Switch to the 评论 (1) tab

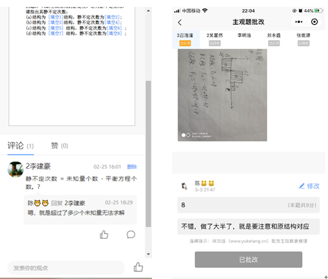point(21,146)
